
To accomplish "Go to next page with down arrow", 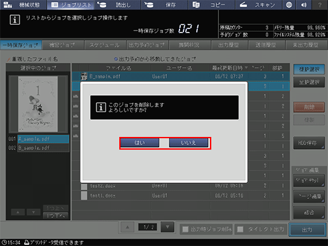I will tap(167, 227).
